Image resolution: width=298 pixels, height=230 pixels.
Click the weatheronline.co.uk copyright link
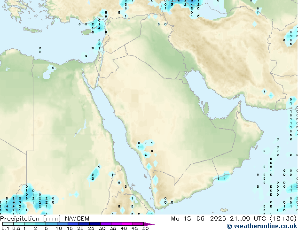click(262, 226)
